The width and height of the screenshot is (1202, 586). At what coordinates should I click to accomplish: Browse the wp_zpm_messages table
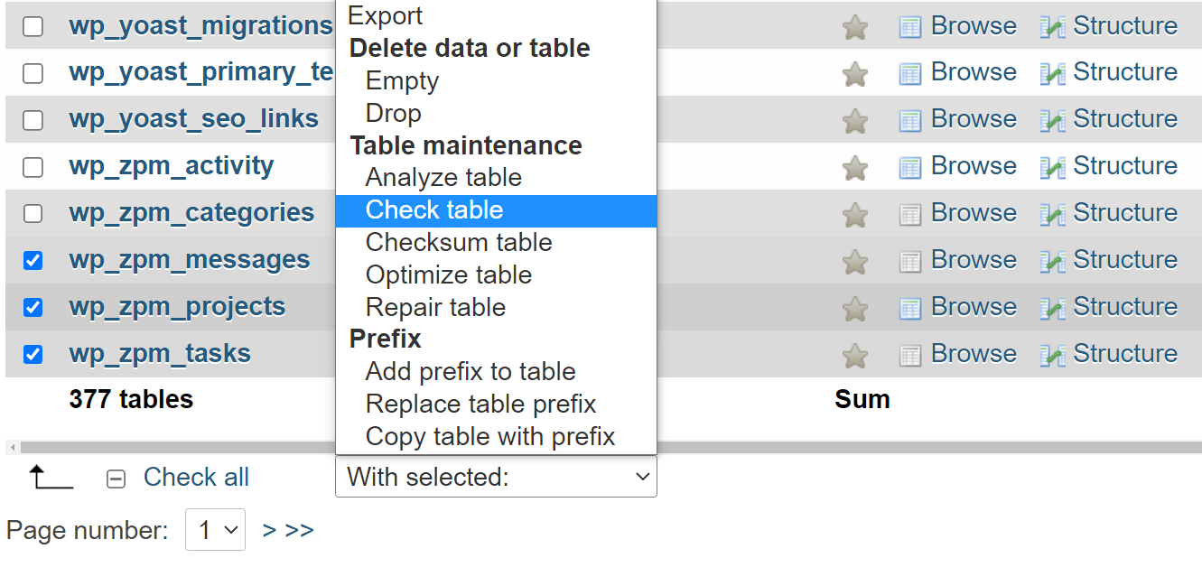[974, 259]
